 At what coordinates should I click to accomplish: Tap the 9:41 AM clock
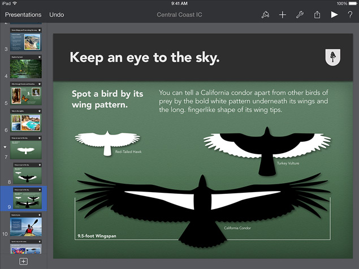pos(179,3)
